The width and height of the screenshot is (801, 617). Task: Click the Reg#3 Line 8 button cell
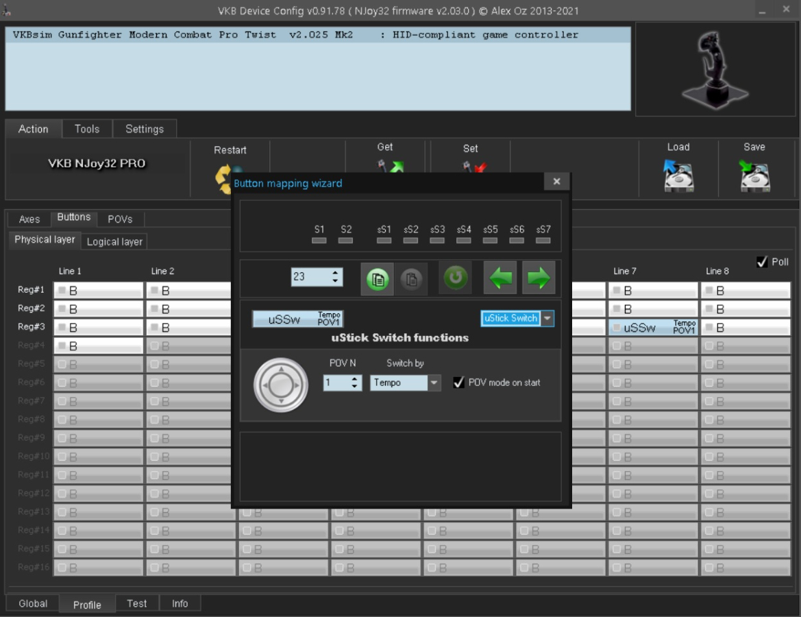[x=745, y=327]
